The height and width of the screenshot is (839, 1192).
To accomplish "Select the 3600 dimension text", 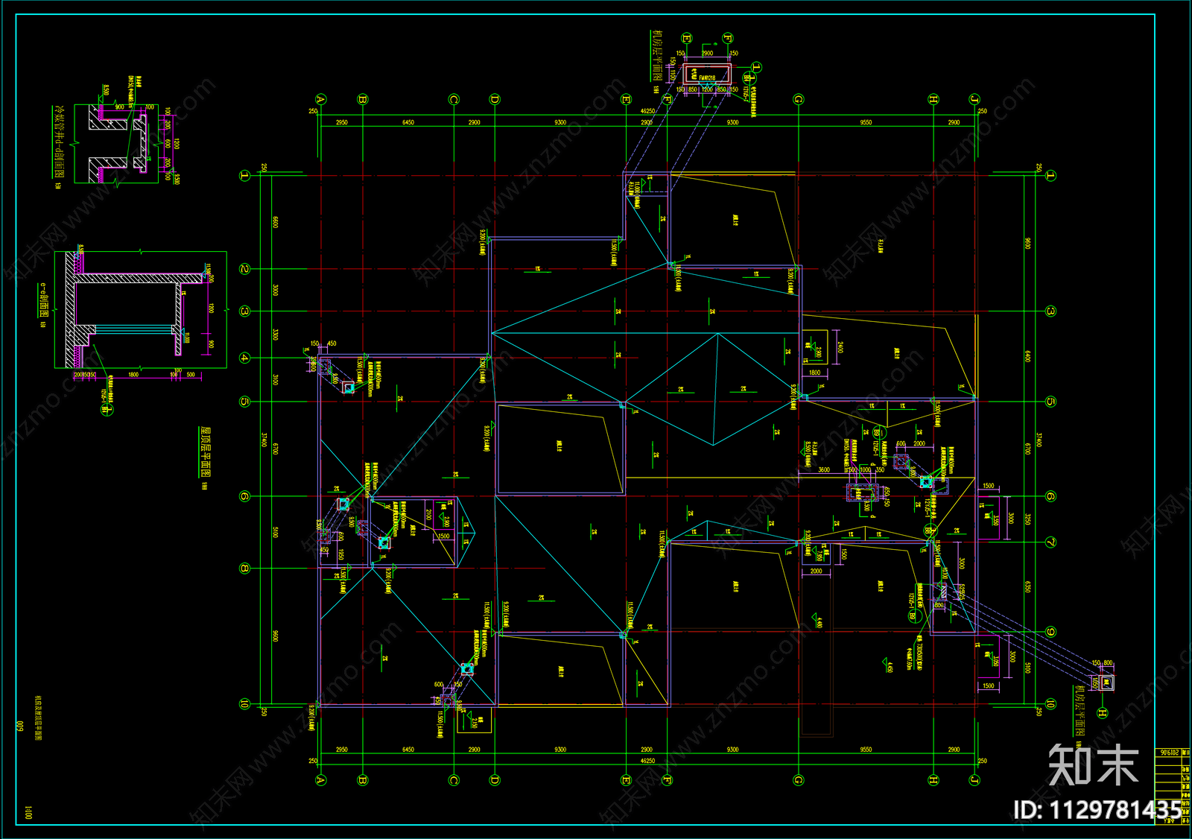I will [823, 470].
